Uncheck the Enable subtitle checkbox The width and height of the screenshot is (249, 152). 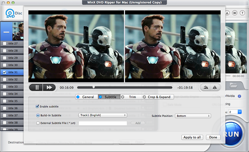(x=37, y=106)
